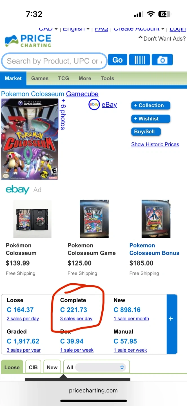Open the Games menu tab
This screenshot has width=187, height=406.
(x=40, y=78)
